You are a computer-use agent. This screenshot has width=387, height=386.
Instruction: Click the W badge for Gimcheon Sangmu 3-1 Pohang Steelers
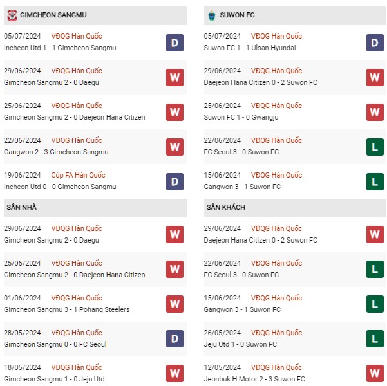click(175, 304)
